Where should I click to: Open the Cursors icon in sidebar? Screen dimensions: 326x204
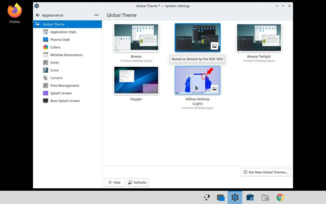tap(46, 78)
